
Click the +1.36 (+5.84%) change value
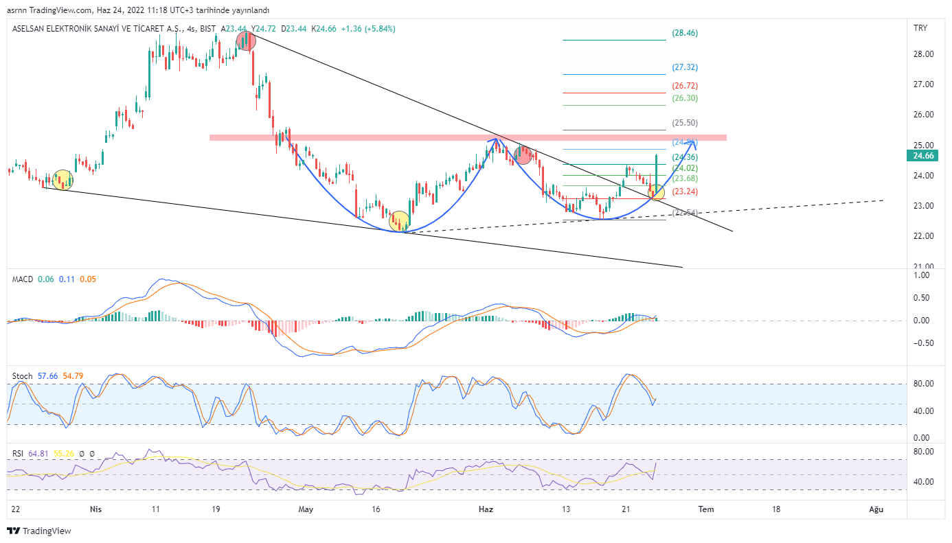[368, 29]
